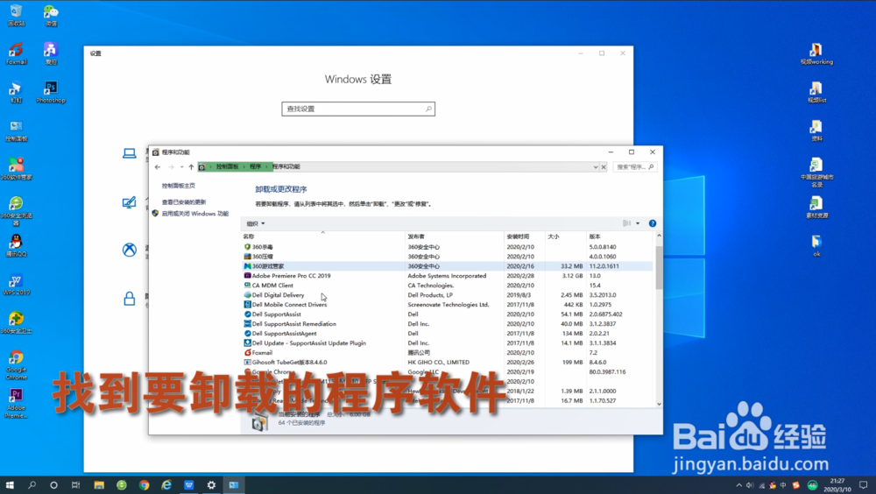Open 中国旅游城市名录 desktop file
This screenshot has height=494, width=876.
(x=816, y=173)
